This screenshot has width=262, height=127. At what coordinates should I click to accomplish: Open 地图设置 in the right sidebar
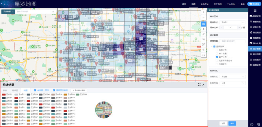tap(255, 65)
